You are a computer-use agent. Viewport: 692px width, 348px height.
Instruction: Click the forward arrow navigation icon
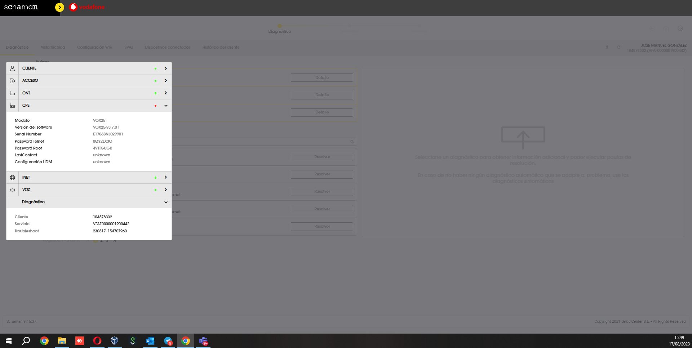pos(680,28)
